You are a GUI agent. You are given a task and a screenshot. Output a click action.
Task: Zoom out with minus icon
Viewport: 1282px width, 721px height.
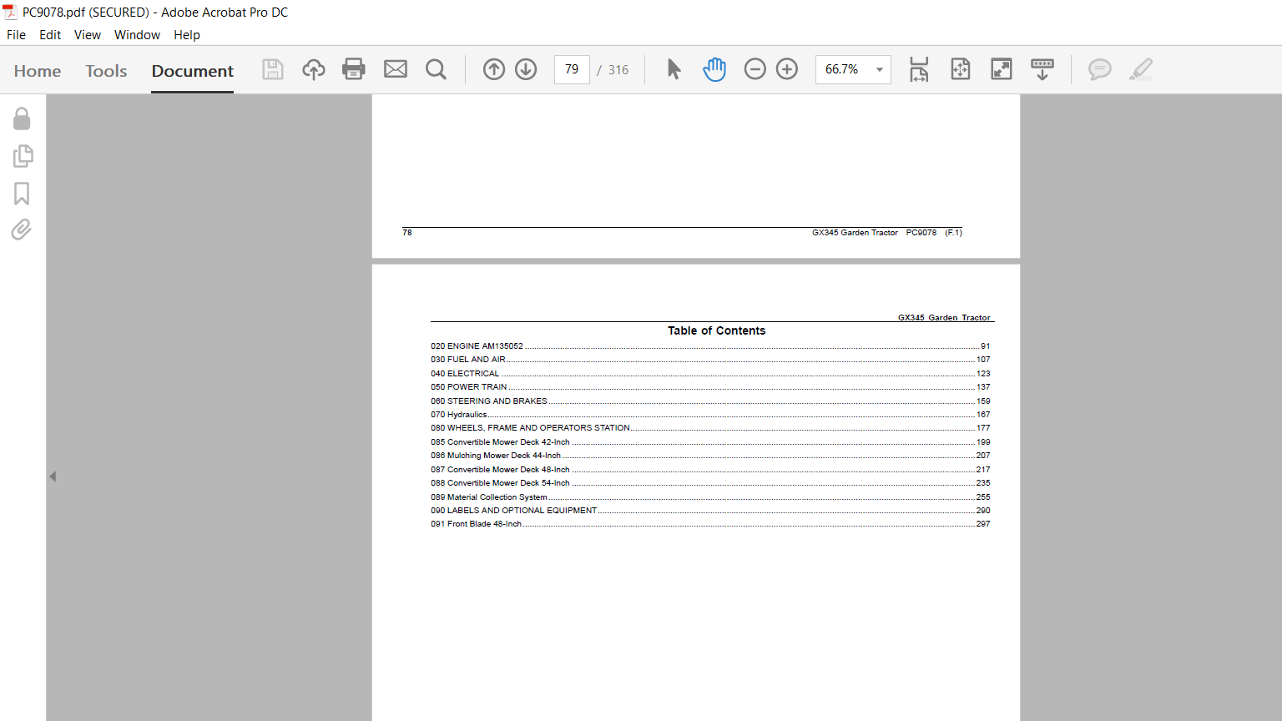tap(755, 69)
